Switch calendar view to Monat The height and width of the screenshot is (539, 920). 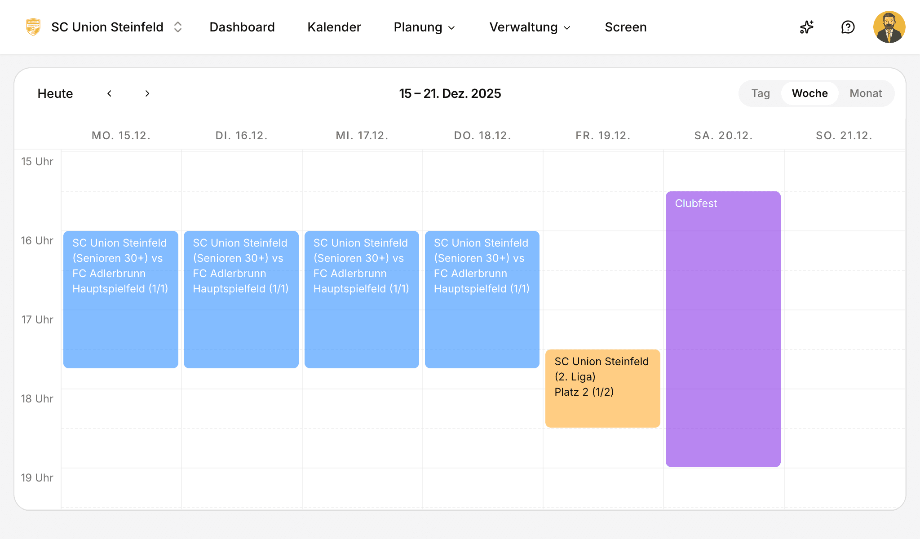pyautogui.click(x=865, y=93)
